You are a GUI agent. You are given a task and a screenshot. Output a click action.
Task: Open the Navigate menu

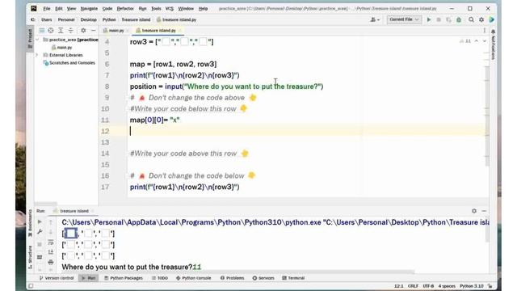point(89,9)
